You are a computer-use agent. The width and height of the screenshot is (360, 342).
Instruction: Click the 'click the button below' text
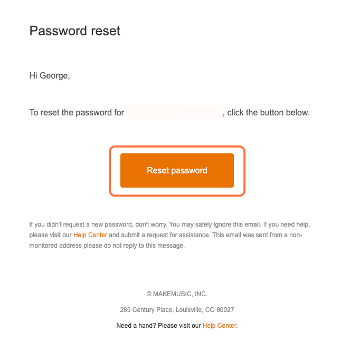point(268,112)
